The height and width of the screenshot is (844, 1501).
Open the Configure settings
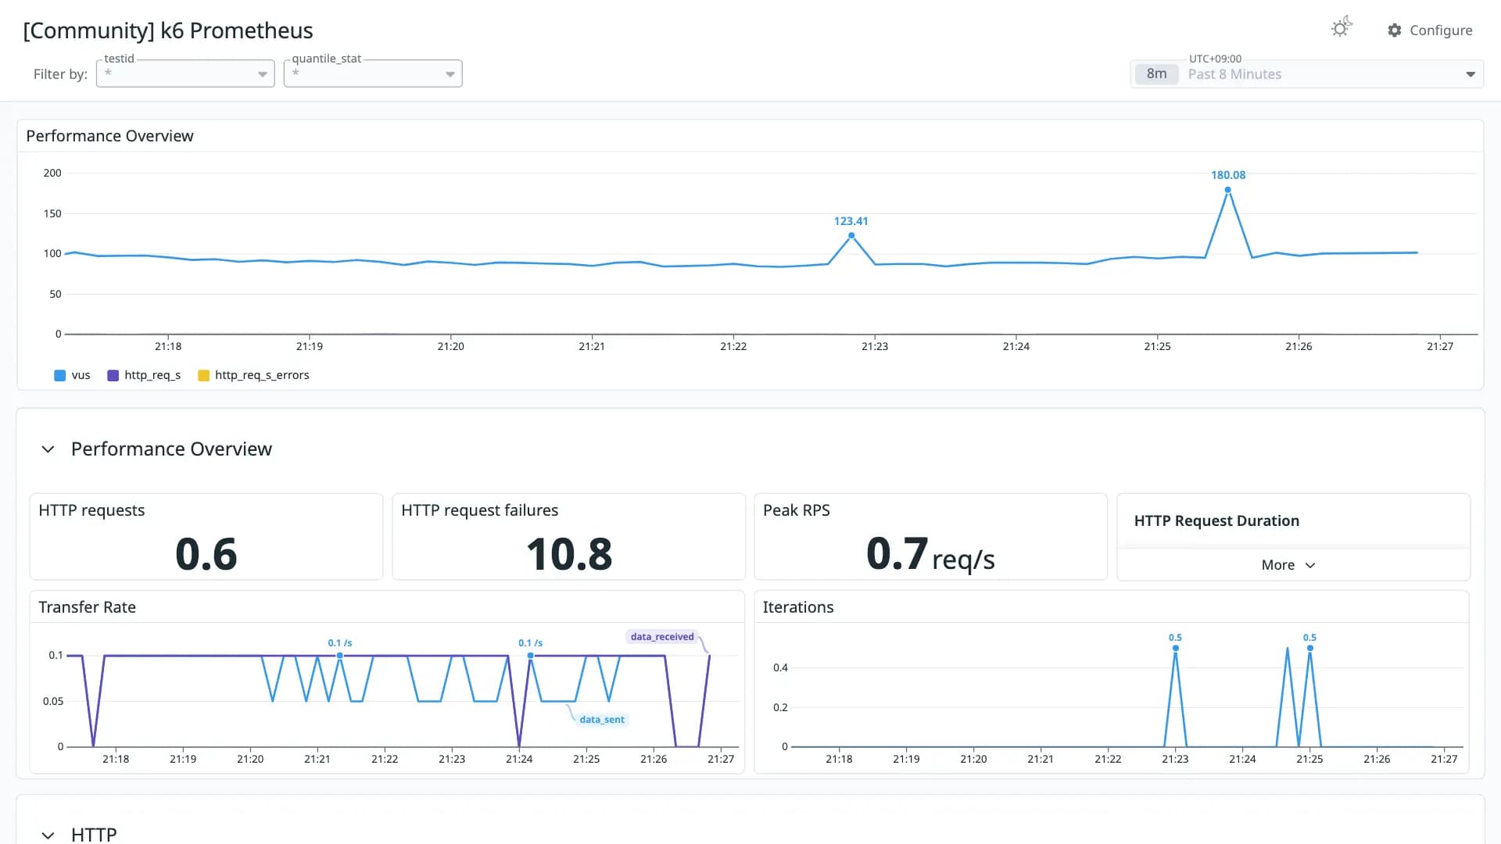[x=1430, y=30]
